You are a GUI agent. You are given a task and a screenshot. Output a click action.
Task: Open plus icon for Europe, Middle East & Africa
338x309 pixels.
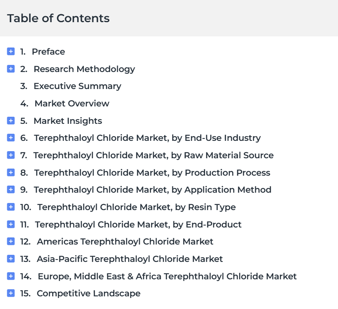click(x=11, y=276)
